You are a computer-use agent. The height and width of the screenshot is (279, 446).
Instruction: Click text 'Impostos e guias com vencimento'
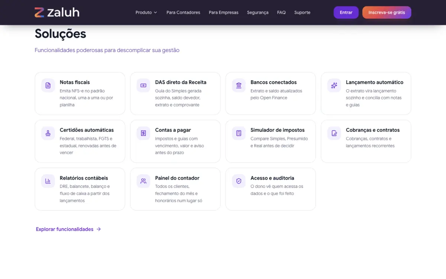pyautogui.click(x=176, y=142)
